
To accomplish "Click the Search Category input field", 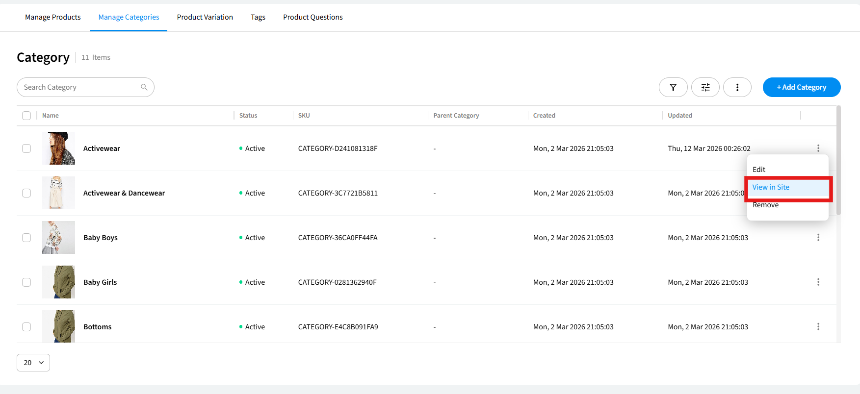I will tap(78, 87).
